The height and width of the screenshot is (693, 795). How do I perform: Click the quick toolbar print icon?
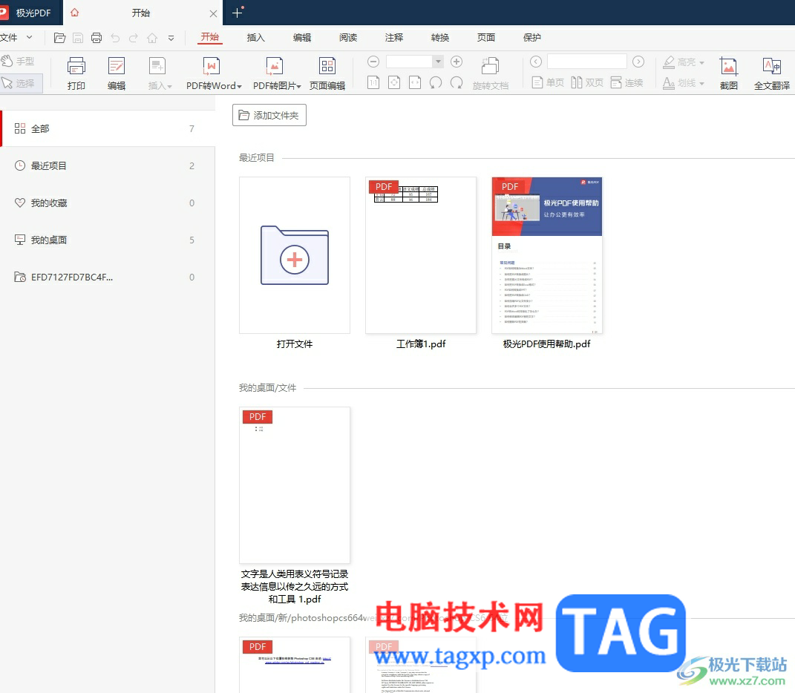pyautogui.click(x=96, y=38)
